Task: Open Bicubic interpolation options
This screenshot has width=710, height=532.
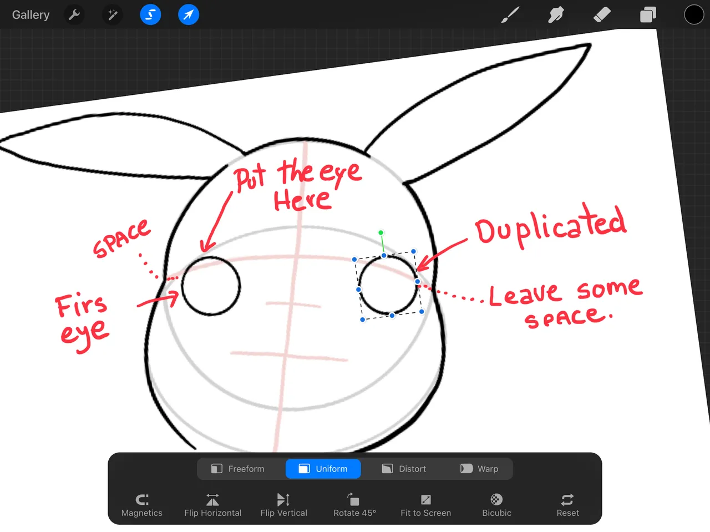Action: coord(497,505)
